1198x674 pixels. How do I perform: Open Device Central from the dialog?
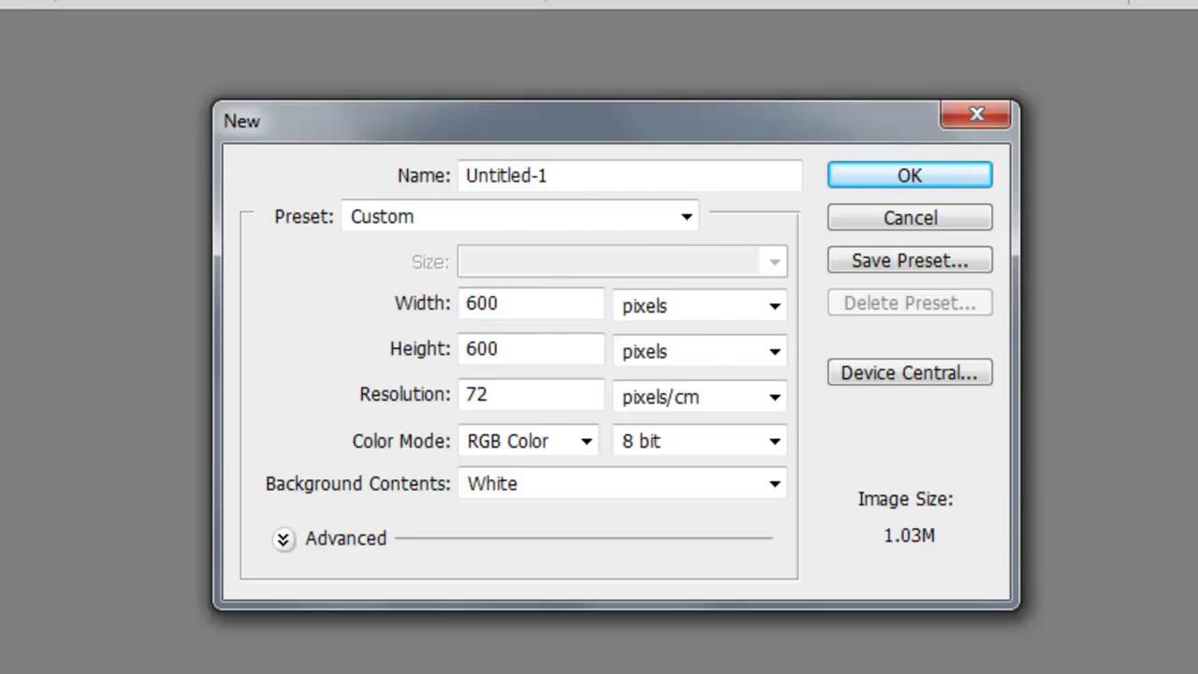pyautogui.click(x=909, y=373)
